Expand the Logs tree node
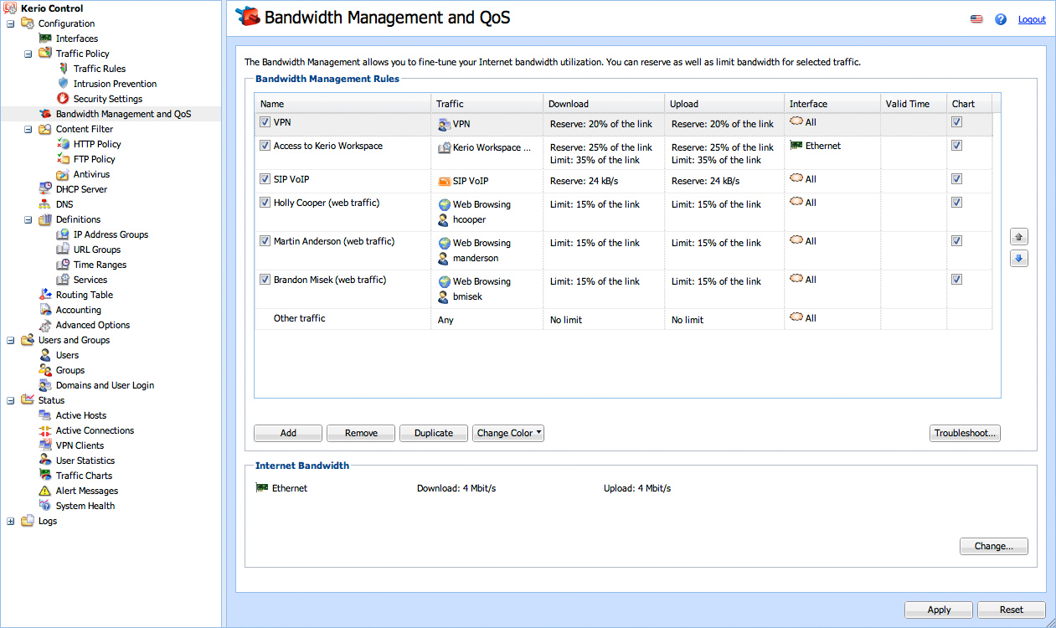The width and height of the screenshot is (1056, 628). [x=11, y=521]
